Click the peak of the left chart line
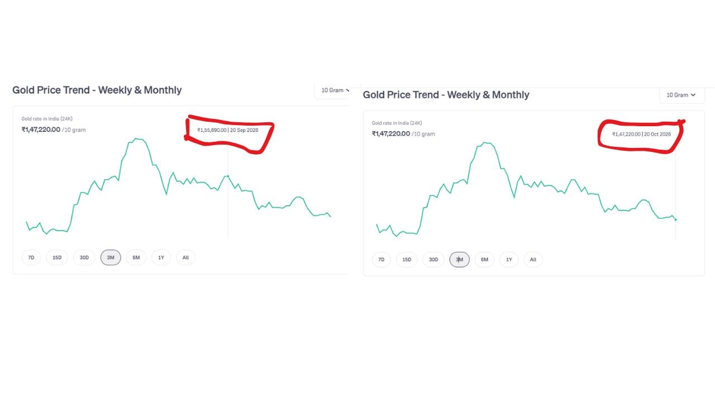The image size is (715, 402). (136, 138)
